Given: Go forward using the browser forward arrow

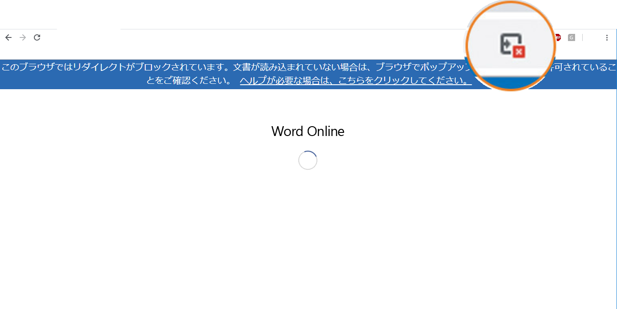Looking at the screenshot, I should (x=23, y=37).
